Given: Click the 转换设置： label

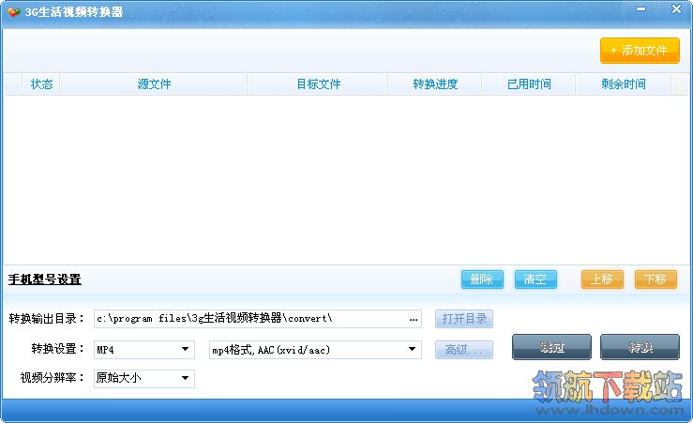Looking at the screenshot, I should 57,349.
